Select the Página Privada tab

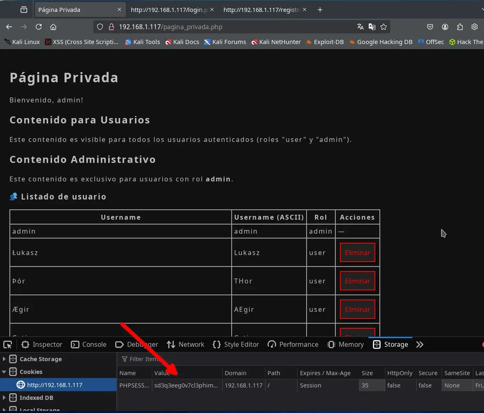(79, 10)
